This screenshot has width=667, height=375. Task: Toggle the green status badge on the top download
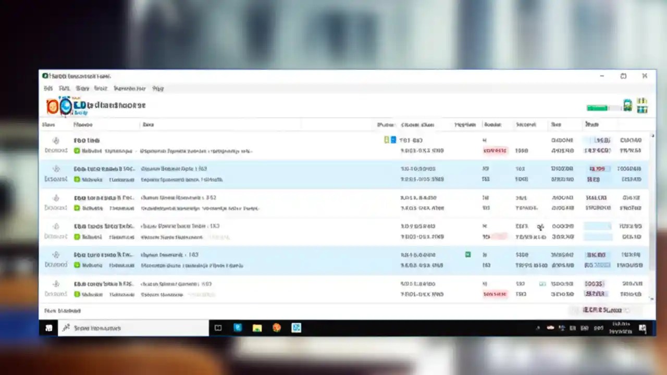pos(77,151)
